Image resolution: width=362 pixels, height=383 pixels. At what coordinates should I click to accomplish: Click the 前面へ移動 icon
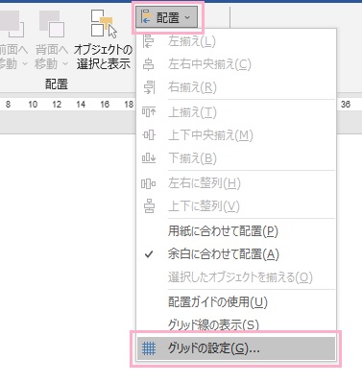[12, 24]
